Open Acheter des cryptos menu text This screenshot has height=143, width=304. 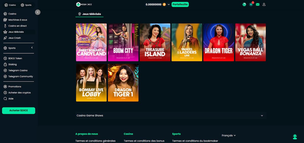tap(20, 93)
